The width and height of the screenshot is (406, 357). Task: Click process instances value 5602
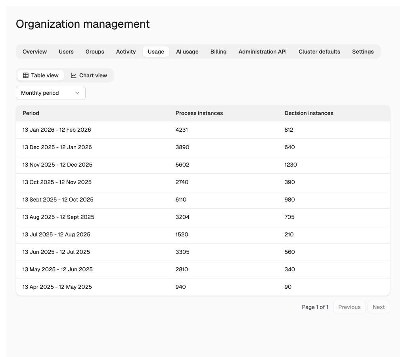(182, 165)
